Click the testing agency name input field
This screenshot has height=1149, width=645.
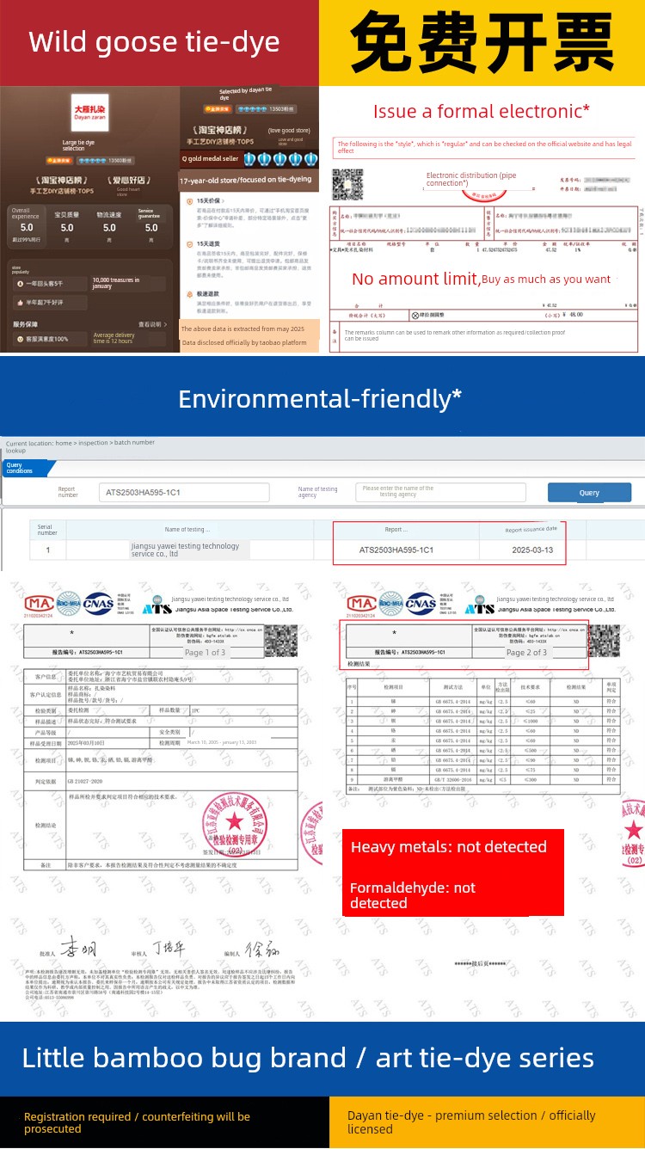tap(440, 492)
